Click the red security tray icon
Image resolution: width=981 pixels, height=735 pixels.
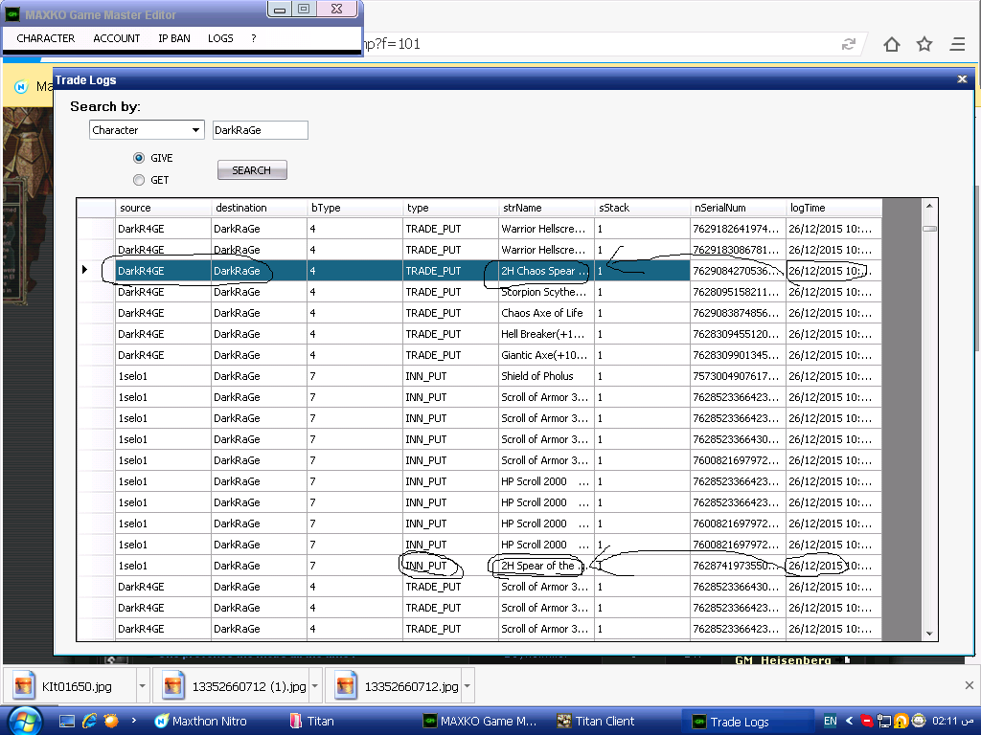tap(866, 722)
